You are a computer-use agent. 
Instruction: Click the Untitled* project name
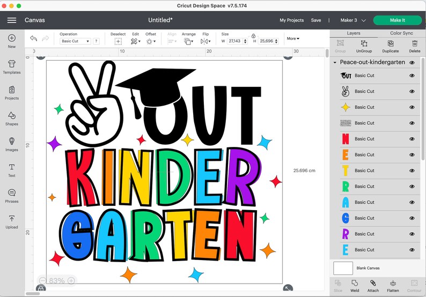(160, 20)
